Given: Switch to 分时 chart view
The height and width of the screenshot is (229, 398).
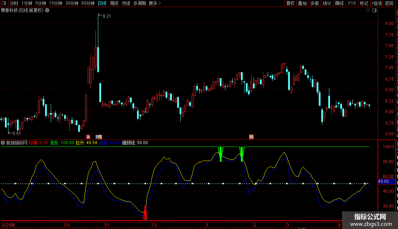Looking at the screenshot, I should [14, 3].
